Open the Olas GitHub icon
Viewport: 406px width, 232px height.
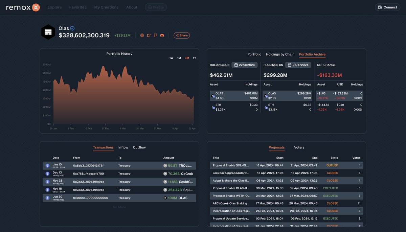[x=155, y=35]
